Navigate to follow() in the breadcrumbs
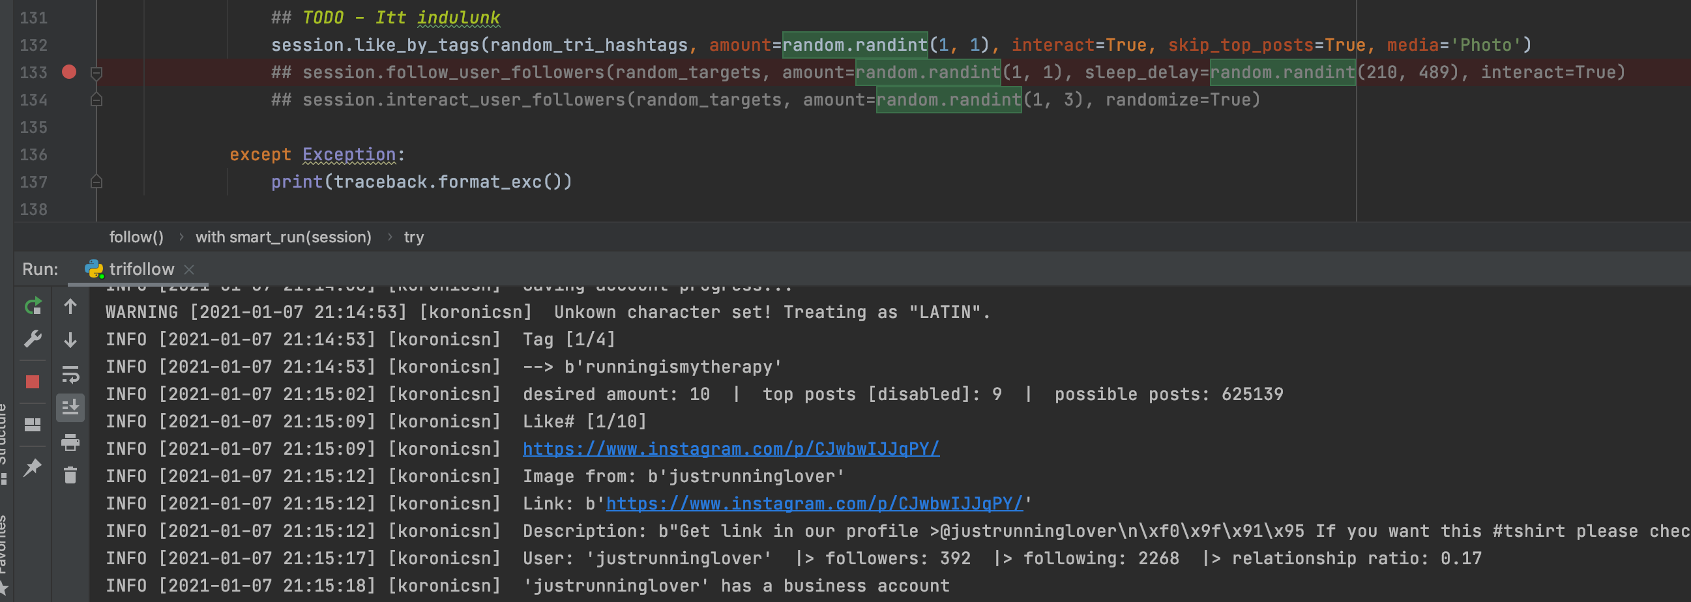 click(136, 236)
